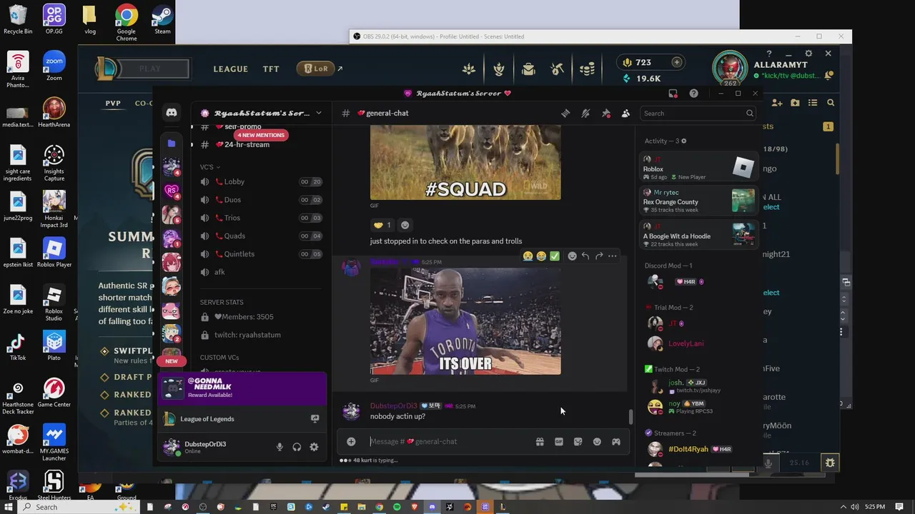Open the emoji picker in message bar
The height and width of the screenshot is (514, 915).
(597, 441)
